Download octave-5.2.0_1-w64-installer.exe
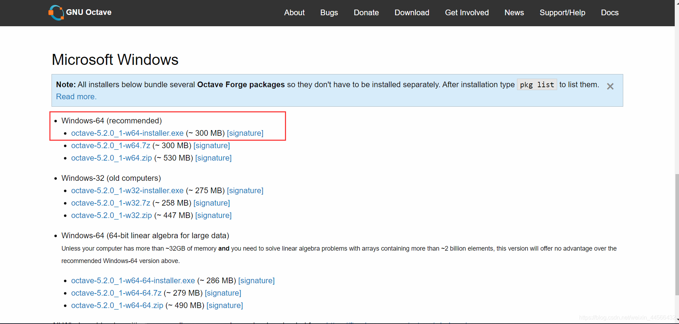Screen dimensions: 679x324 (127, 133)
